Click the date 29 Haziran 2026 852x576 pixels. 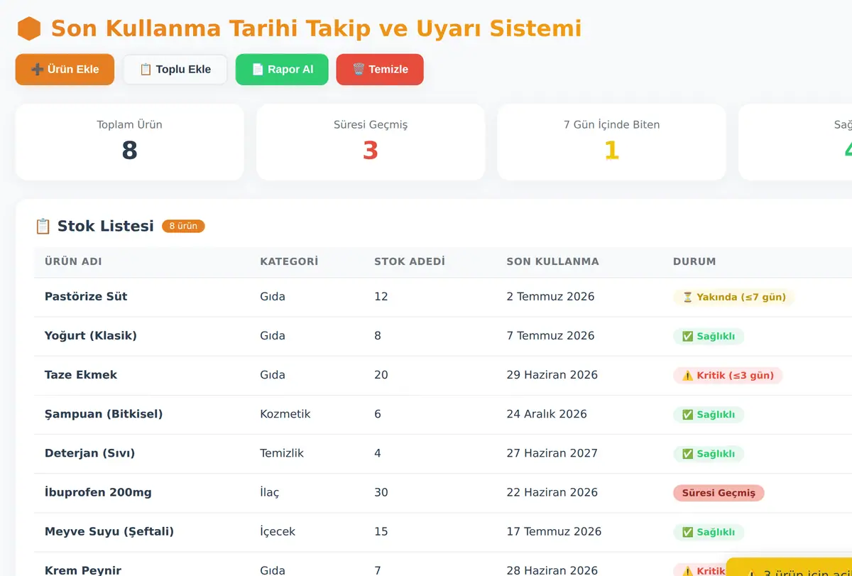(x=552, y=375)
